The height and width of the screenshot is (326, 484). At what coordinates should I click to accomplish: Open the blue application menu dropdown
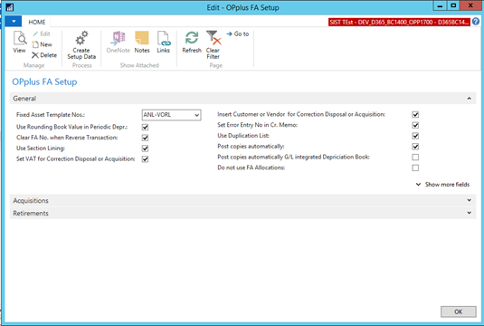(x=14, y=22)
